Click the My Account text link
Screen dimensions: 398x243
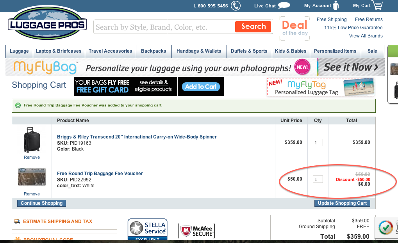click(318, 5)
